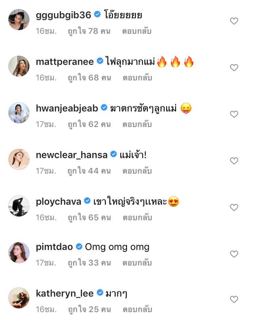Image resolution: width=253 pixels, height=329 pixels.
Task: Like hwanjeabjeab's comment using the heart
Action: pyautogui.click(x=235, y=113)
